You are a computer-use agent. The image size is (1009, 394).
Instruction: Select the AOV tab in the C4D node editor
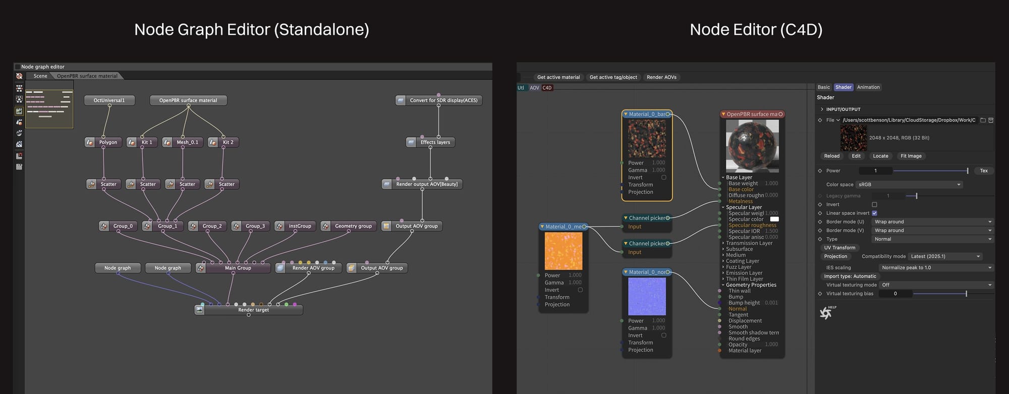[x=534, y=88]
